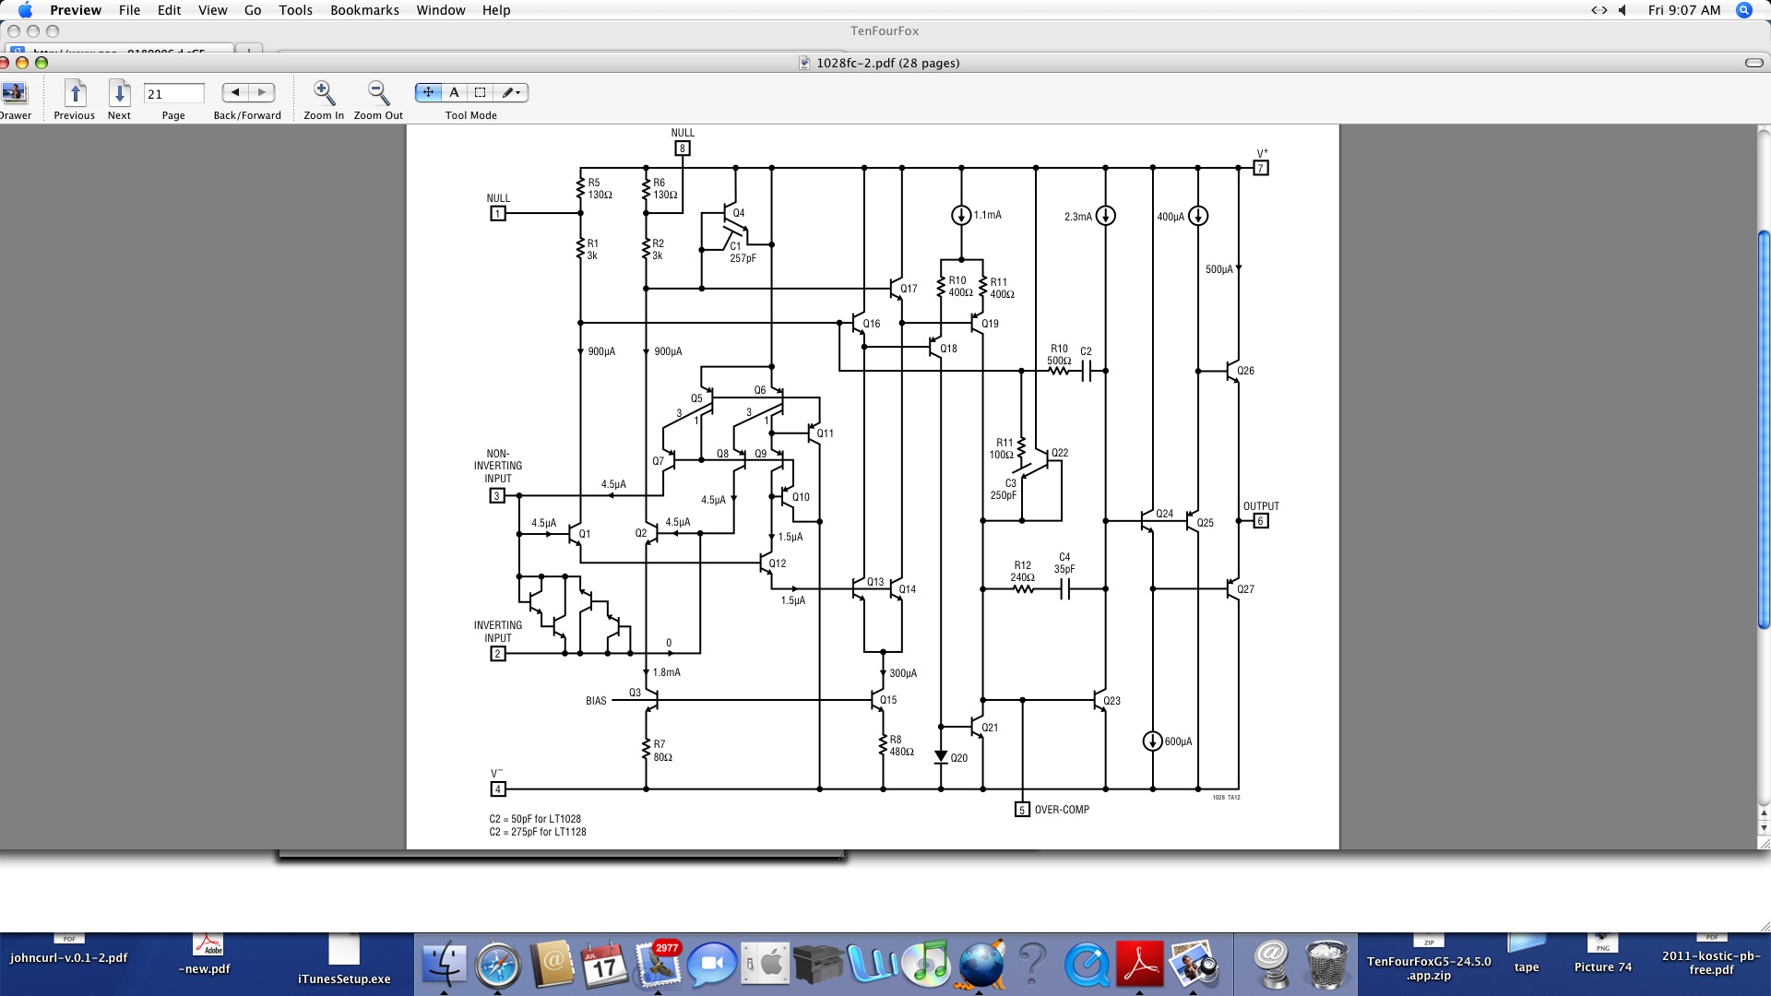This screenshot has height=996, width=1771.
Task: Click the Preview app icon in Dock
Action: point(1194,965)
